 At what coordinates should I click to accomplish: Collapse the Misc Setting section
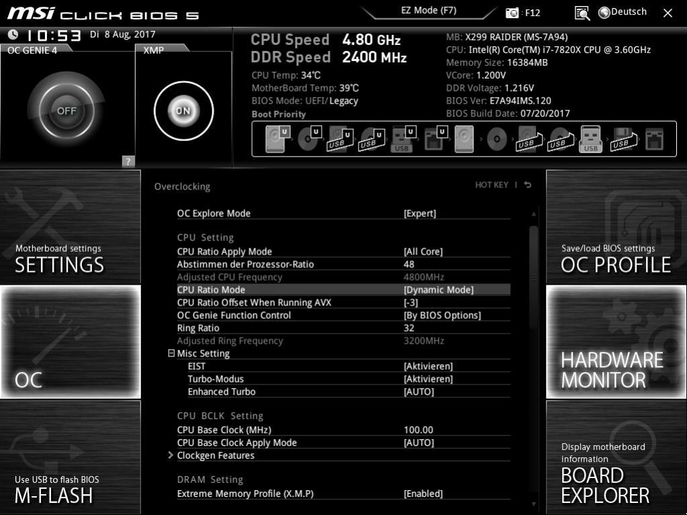coord(171,353)
